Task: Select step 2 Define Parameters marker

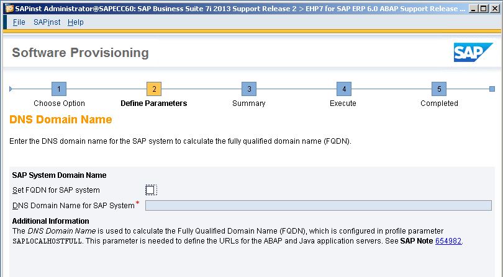Action: click(x=154, y=89)
